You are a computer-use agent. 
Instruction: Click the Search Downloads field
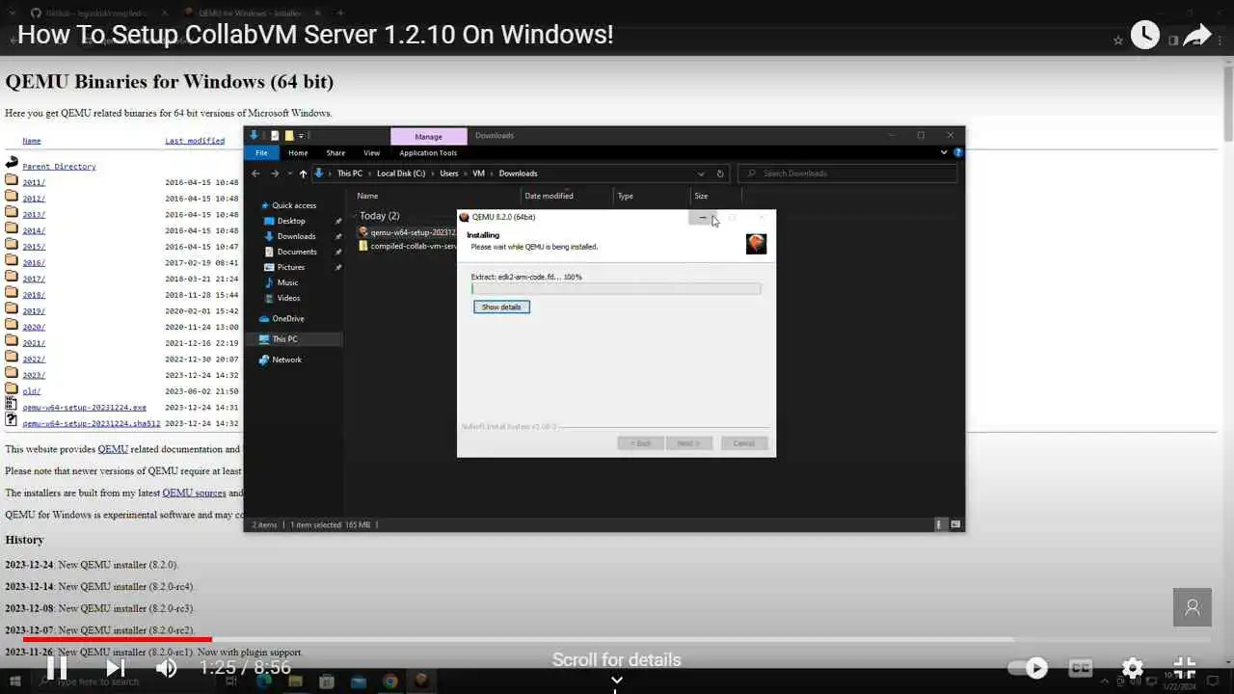tap(848, 173)
